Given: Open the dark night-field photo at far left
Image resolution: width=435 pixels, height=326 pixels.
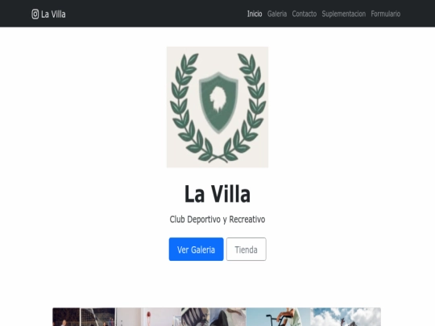Looking at the screenshot, I should [66, 317].
